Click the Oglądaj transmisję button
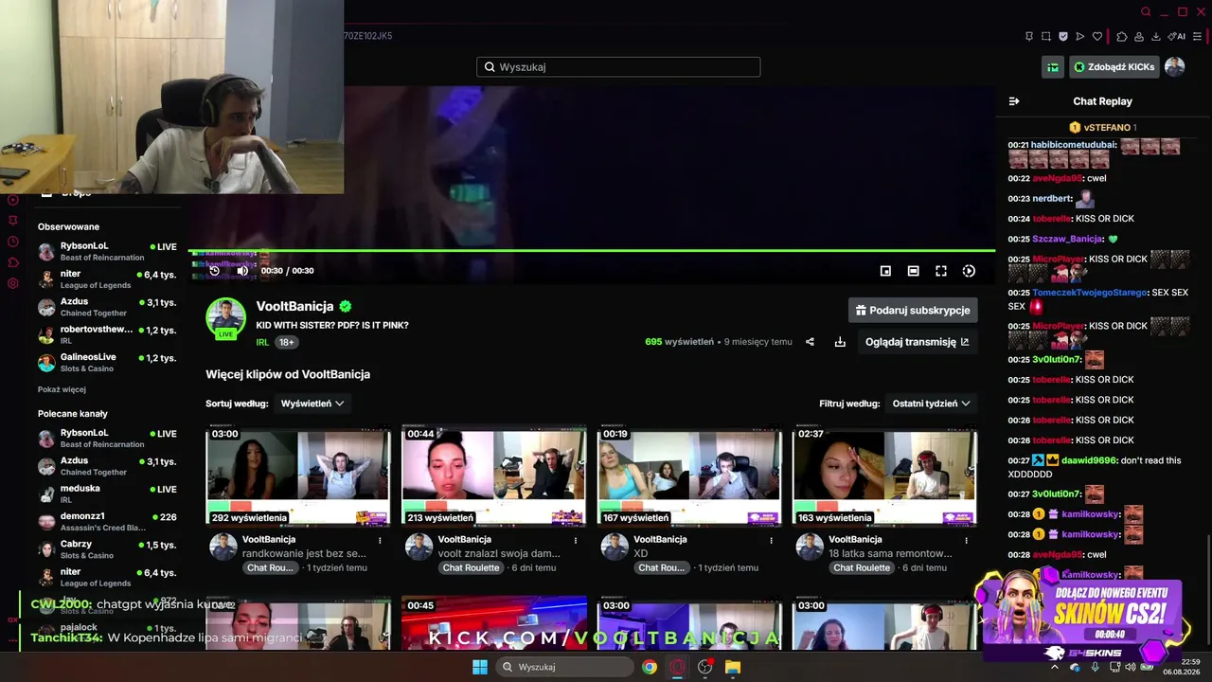 point(917,342)
